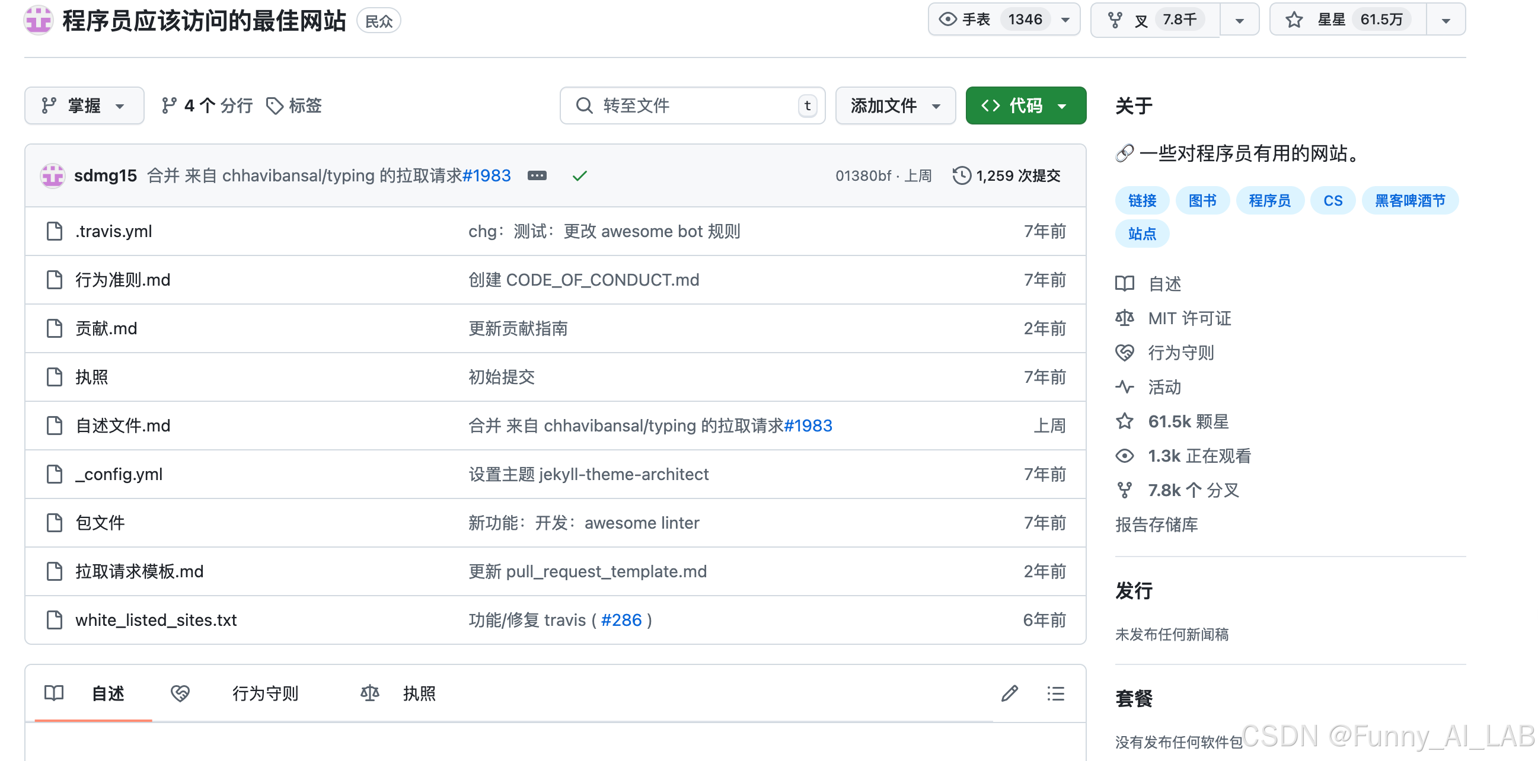
Task: Click the green commit status checkmark
Action: (579, 175)
